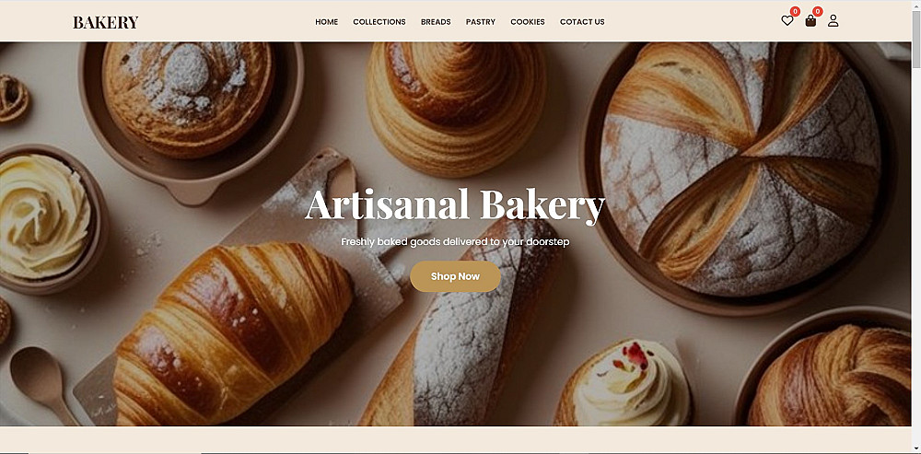Open the COOKIES navigation link
Image resolution: width=921 pixels, height=454 pixels.
click(528, 22)
